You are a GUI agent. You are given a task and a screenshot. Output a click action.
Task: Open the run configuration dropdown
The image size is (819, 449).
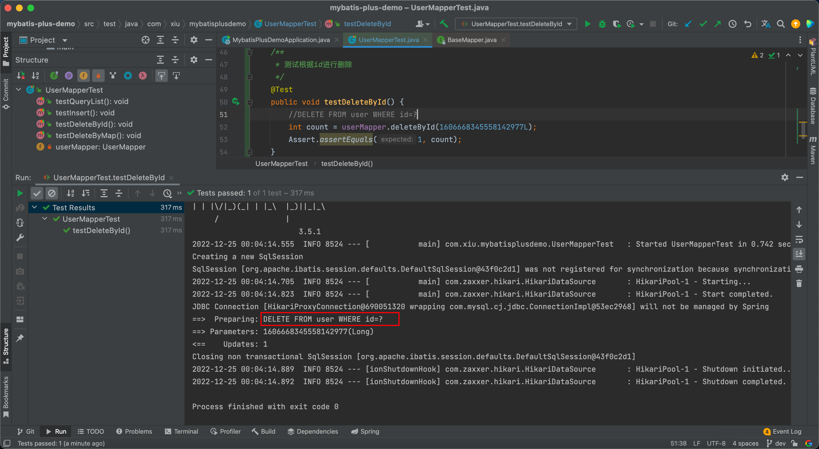coord(516,24)
